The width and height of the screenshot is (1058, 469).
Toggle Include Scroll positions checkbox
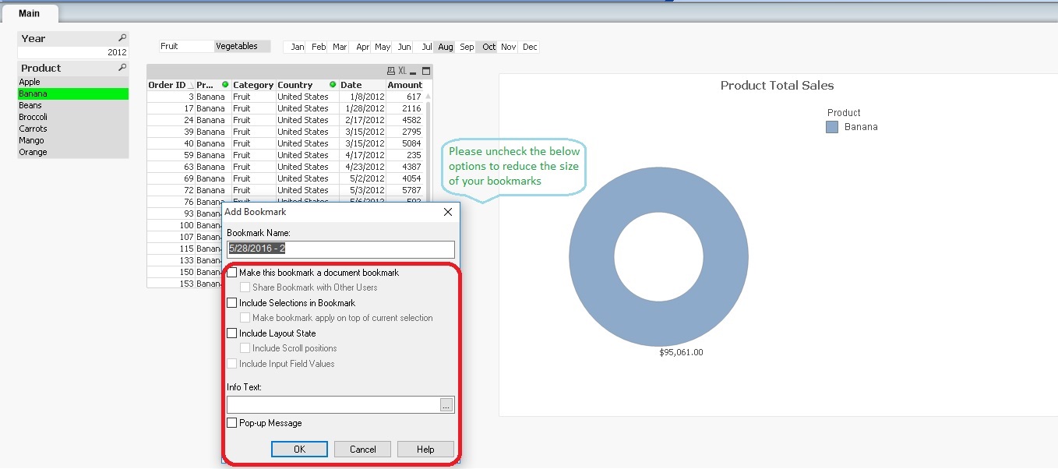(245, 348)
